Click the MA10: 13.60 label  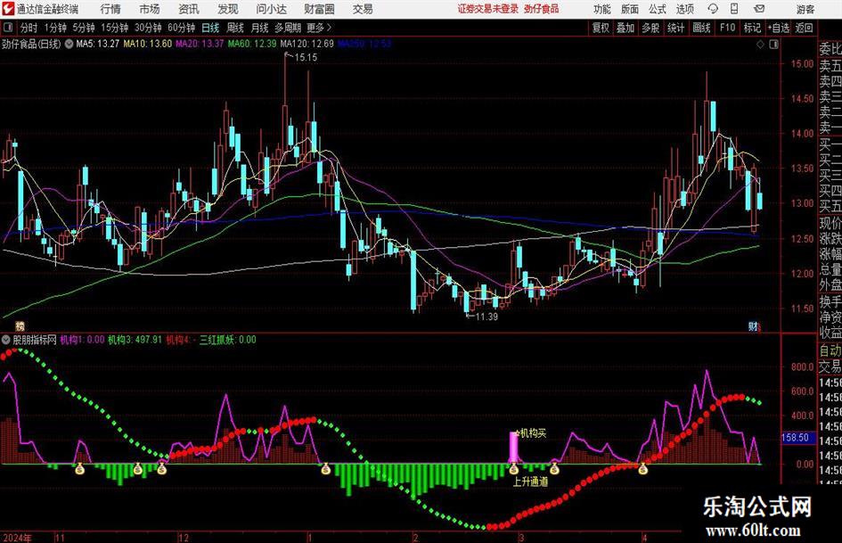[x=148, y=44]
